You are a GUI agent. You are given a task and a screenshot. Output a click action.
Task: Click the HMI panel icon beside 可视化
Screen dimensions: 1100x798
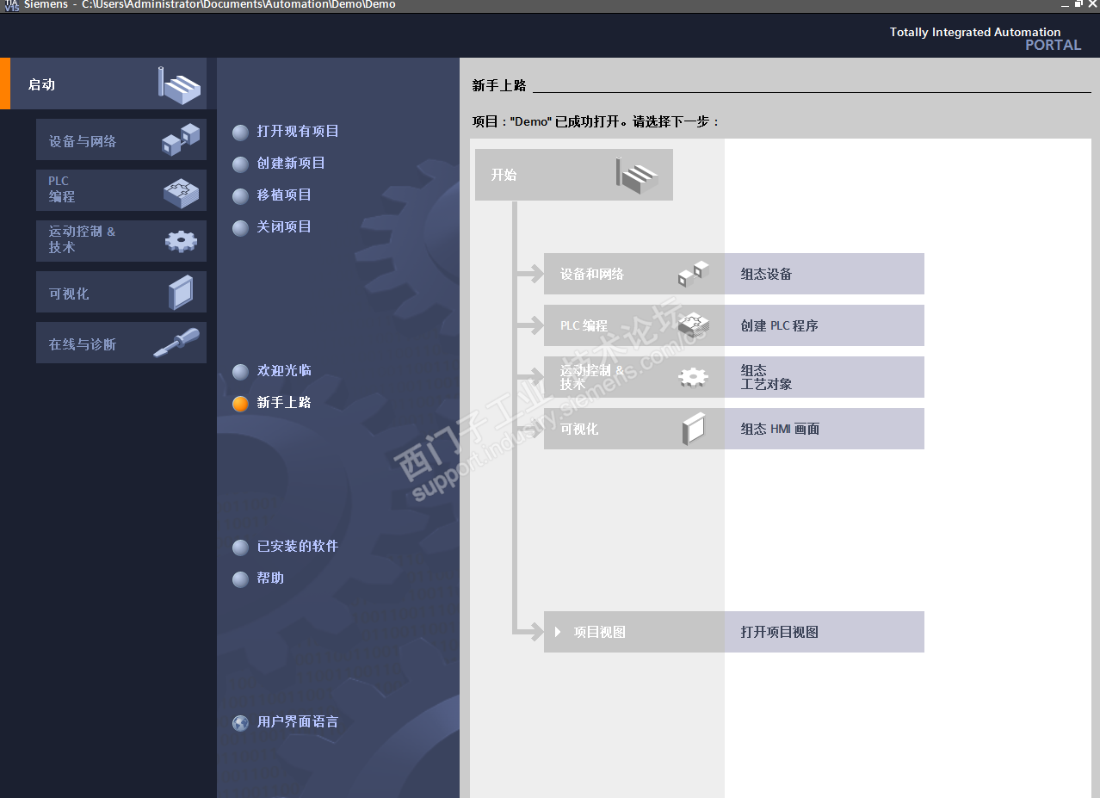pyautogui.click(x=181, y=293)
